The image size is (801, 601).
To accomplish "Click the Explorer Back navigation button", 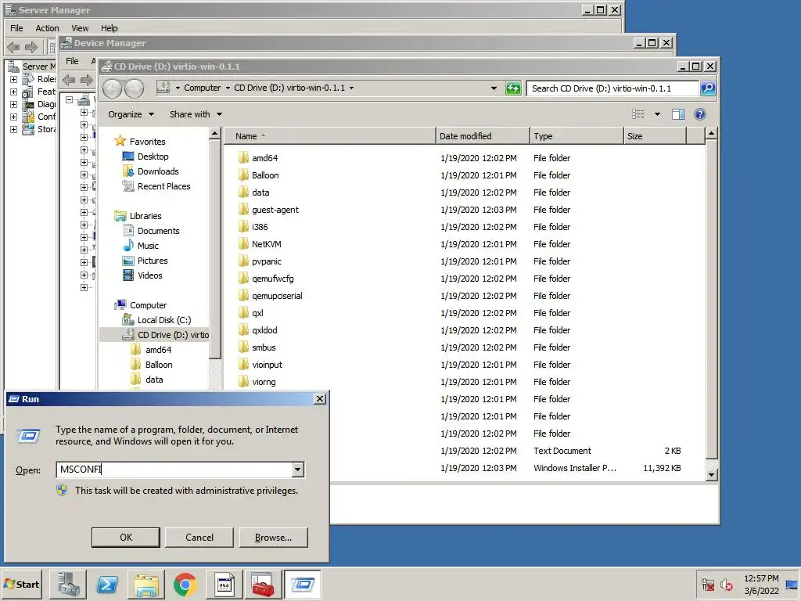I will click(113, 89).
